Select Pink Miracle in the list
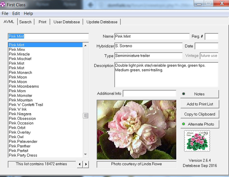 coord(45,54)
